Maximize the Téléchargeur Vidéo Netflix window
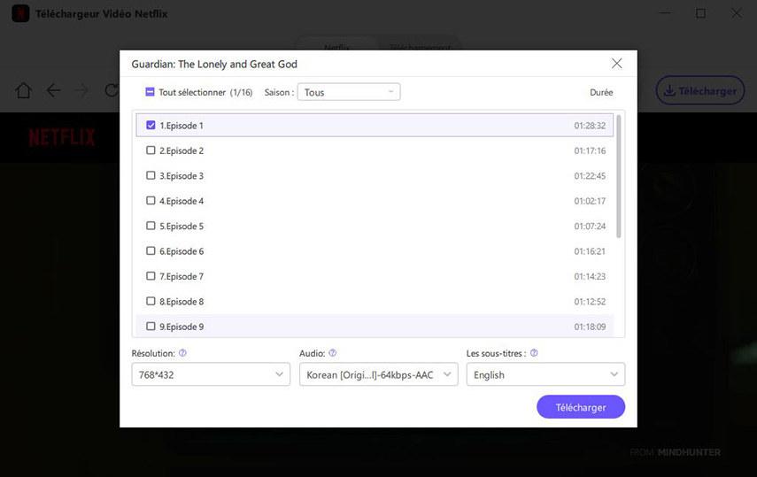The height and width of the screenshot is (477, 757). (700, 13)
